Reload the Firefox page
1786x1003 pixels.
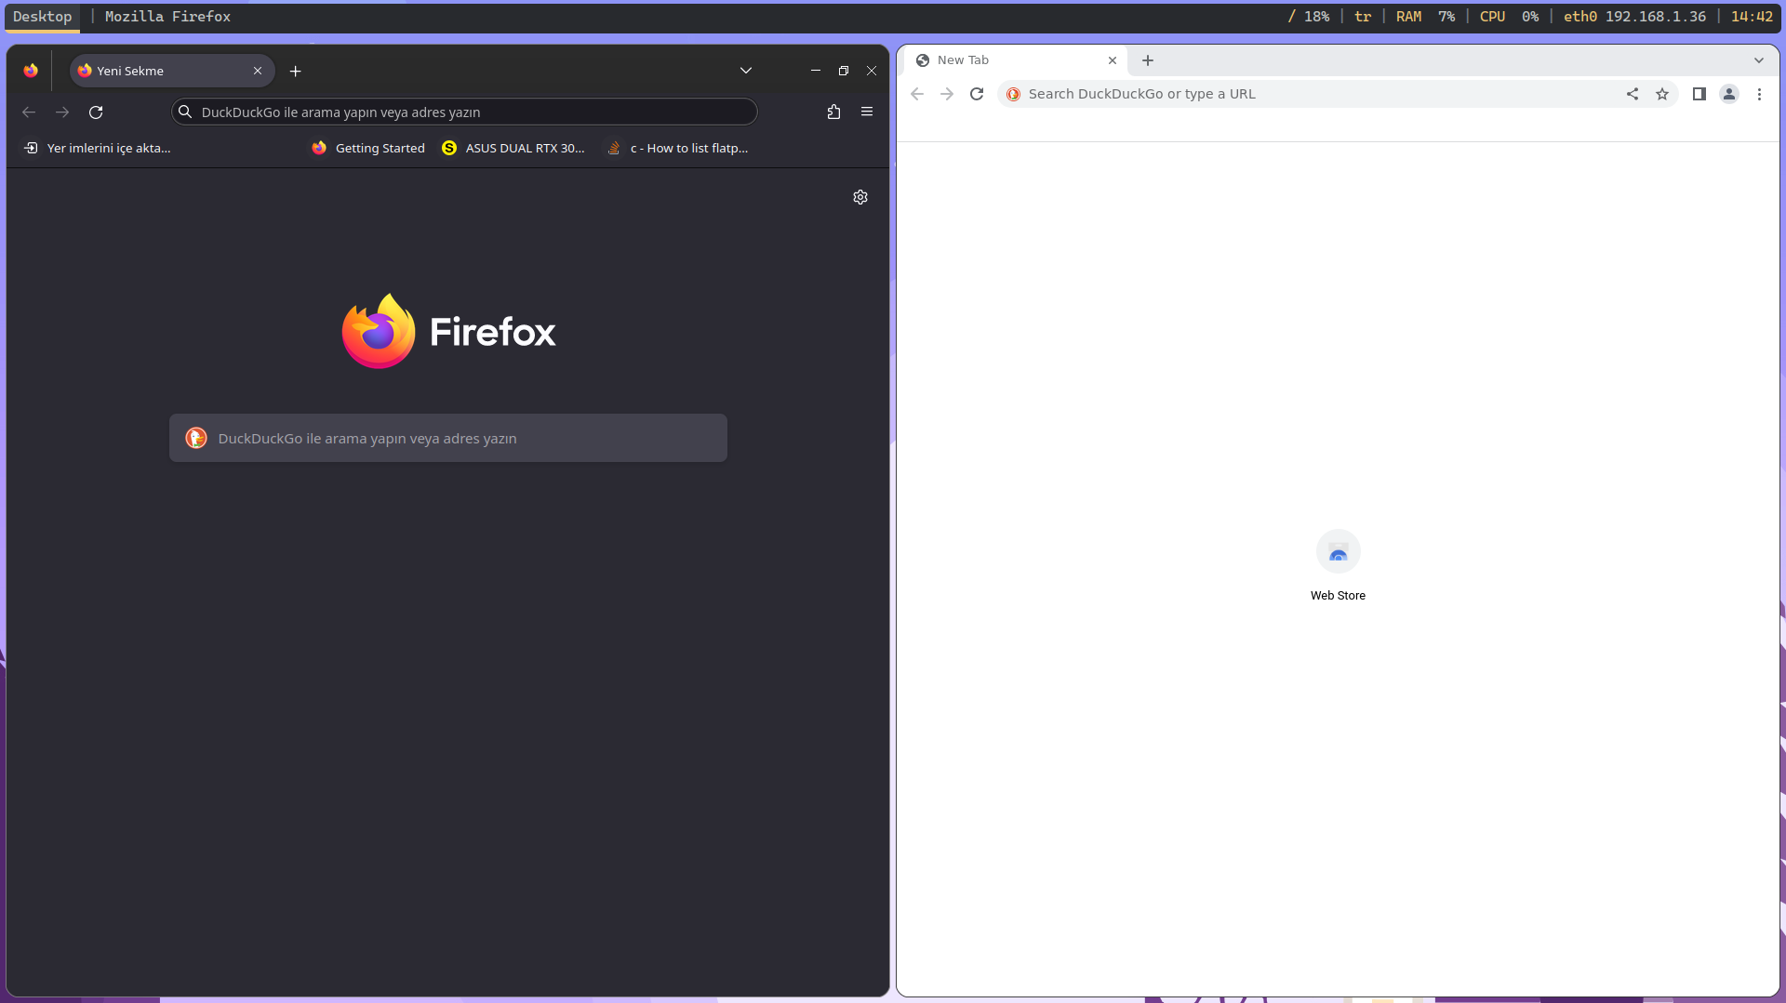click(x=96, y=112)
